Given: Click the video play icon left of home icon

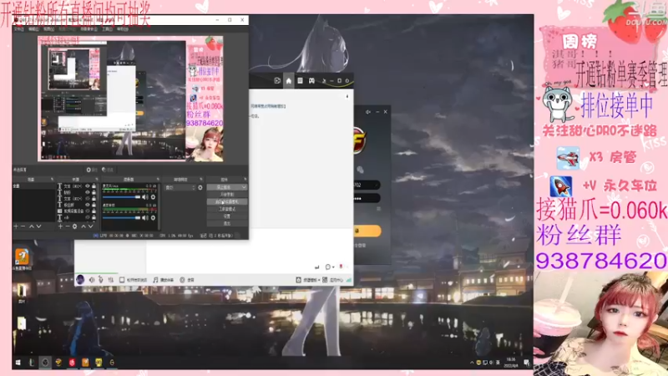Looking at the screenshot, I should coord(277,80).
